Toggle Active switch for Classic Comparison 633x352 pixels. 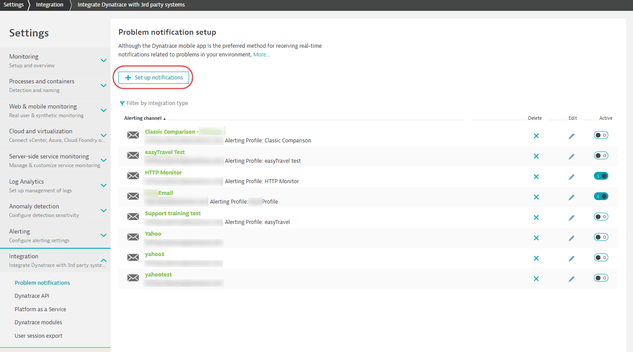[x=601, y=135]
